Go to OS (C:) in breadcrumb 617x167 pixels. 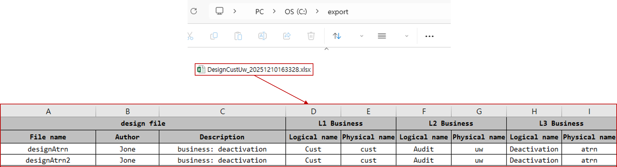pos(296,12)
